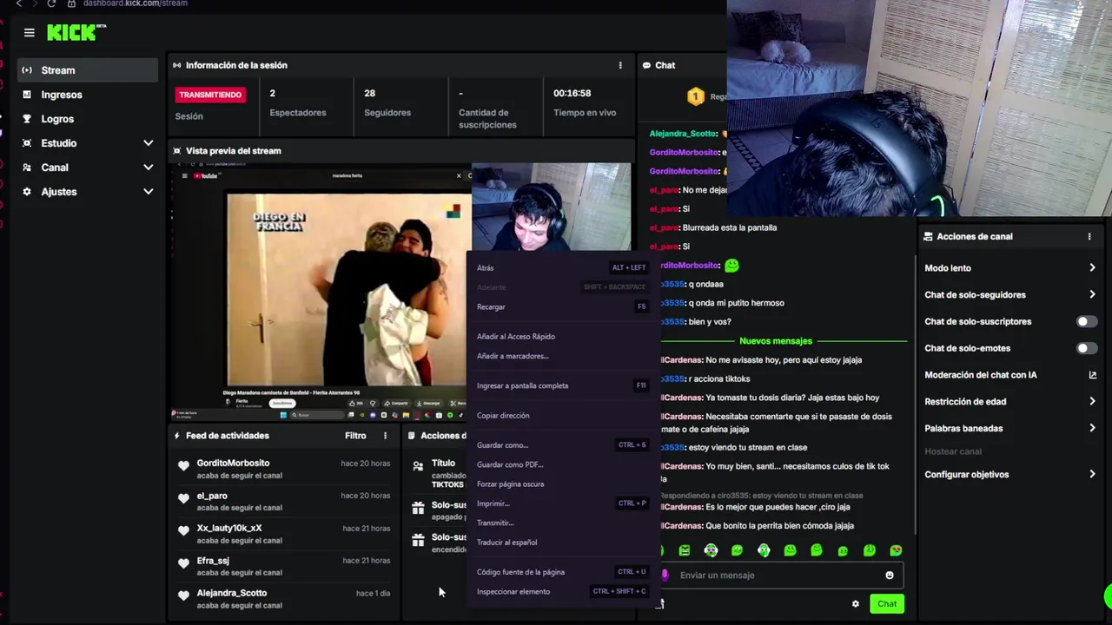Open Información de la sesión three-dot menu
The height and width of the screenshot is (625, 1112).
[620, 65]
